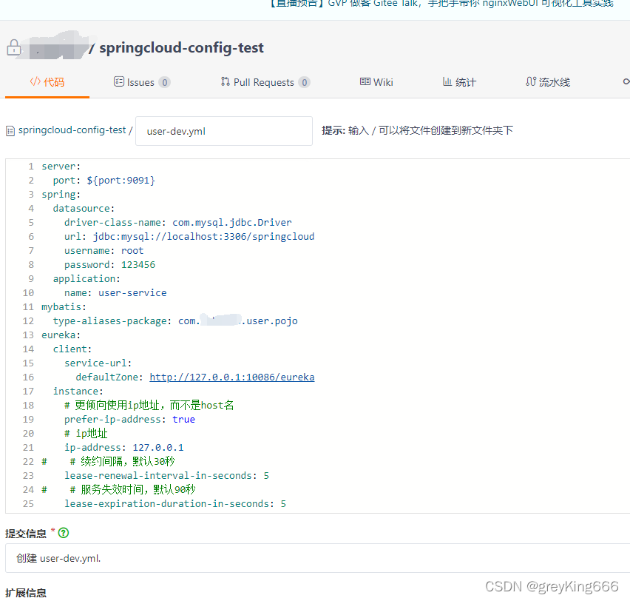
Task: Click the 'password: 123456' line
Action: click(x=109, y=265)
